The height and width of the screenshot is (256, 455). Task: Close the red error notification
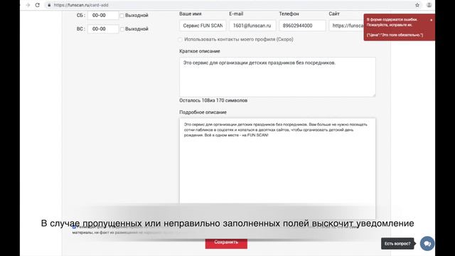[x=432, y=20]
